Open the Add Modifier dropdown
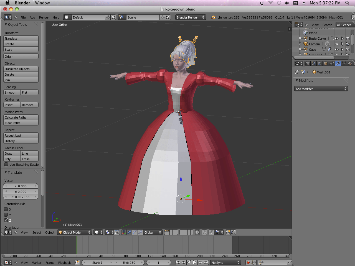Viewport: 355px width, 266px height. (x=321, y=89)
